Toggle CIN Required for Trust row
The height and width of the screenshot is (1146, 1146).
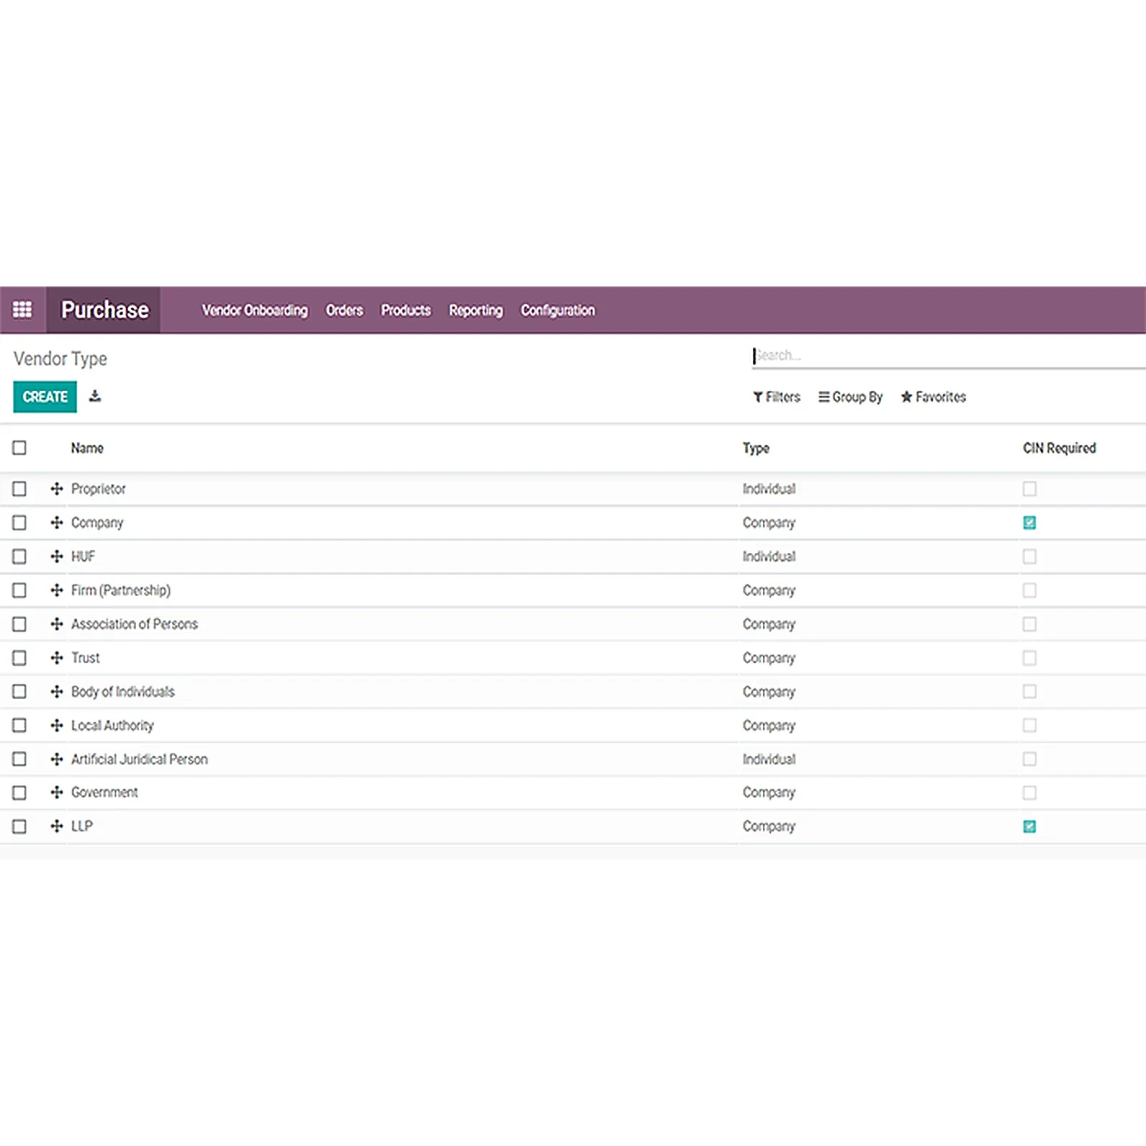point(1029,658)
